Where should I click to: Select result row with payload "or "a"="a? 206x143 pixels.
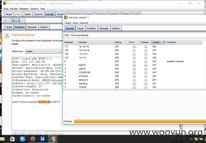(133, 47)
